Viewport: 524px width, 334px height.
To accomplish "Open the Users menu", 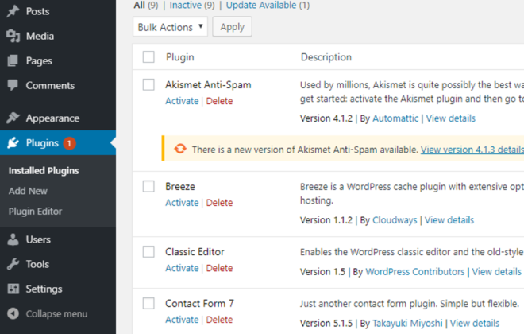I will (38, 239).
